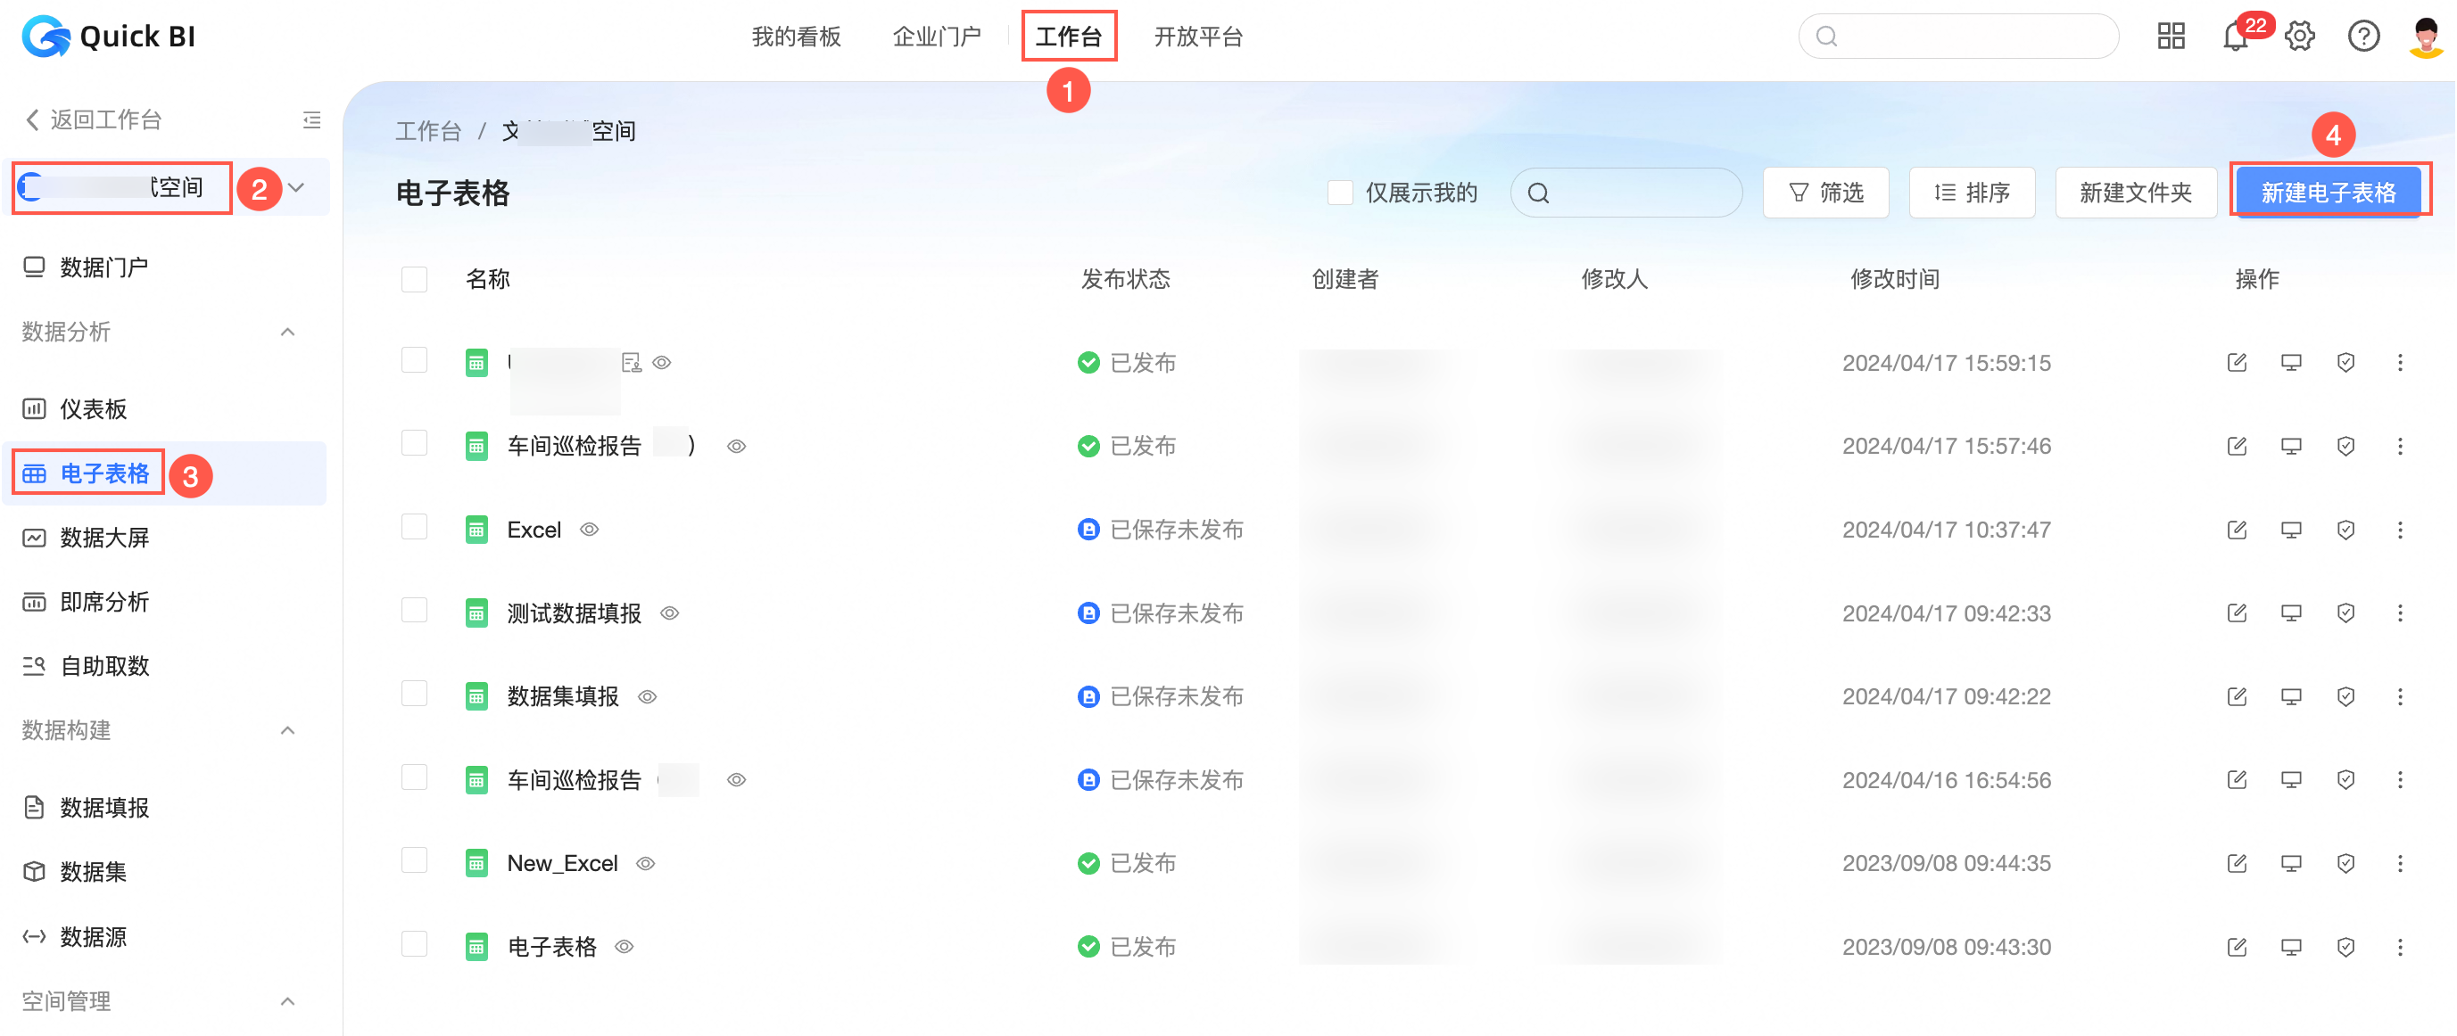Toggle the select-all checkbox beside 名称
This screenshot has height=1036, width=2457.
coord(414,279)
